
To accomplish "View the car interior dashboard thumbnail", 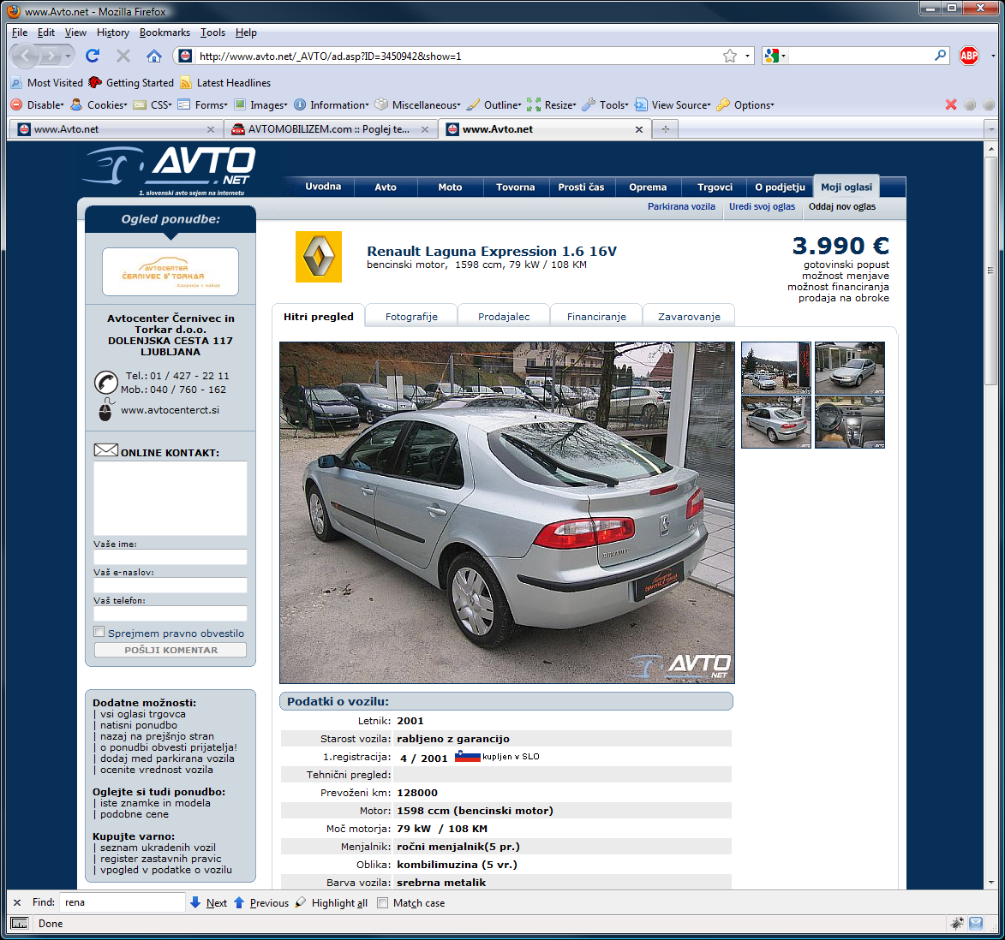I will 850,422.
